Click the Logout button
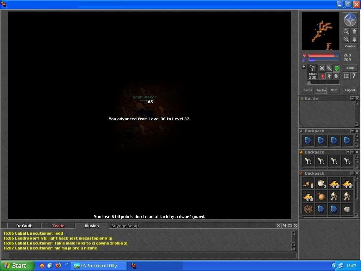The height and width of the screenshot is (271, 361). (x=350, y=90)
